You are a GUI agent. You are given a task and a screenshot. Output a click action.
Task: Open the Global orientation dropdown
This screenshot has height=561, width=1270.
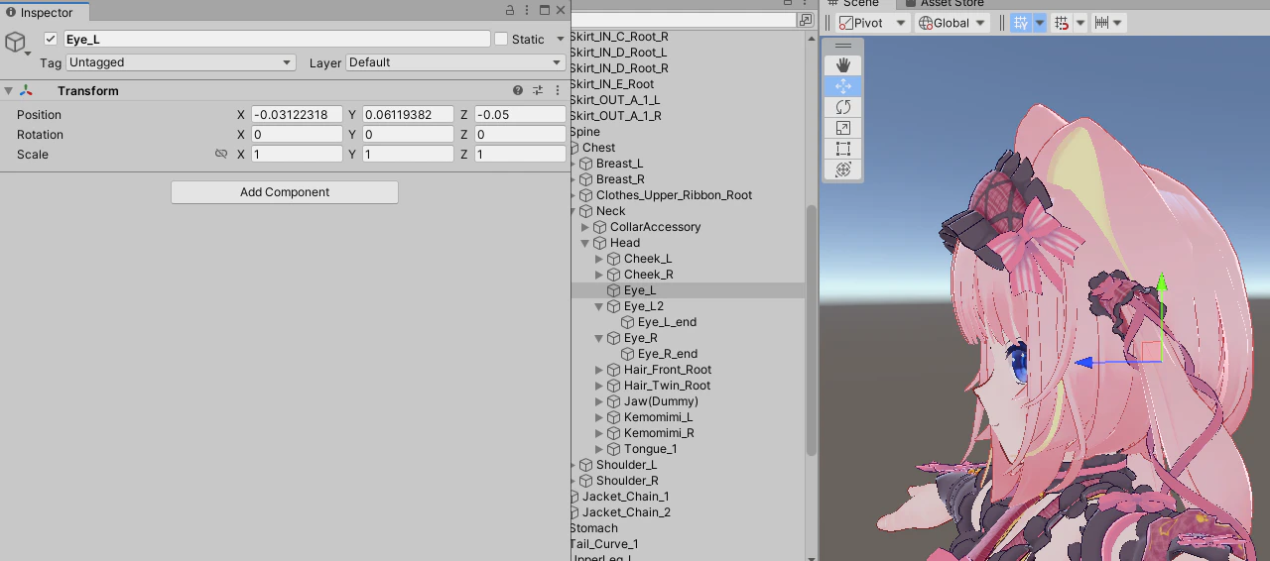click(952, 23)
